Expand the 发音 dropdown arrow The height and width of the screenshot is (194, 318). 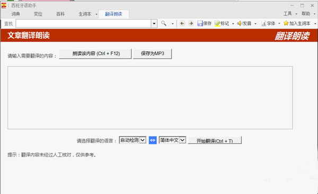point(255,24)
